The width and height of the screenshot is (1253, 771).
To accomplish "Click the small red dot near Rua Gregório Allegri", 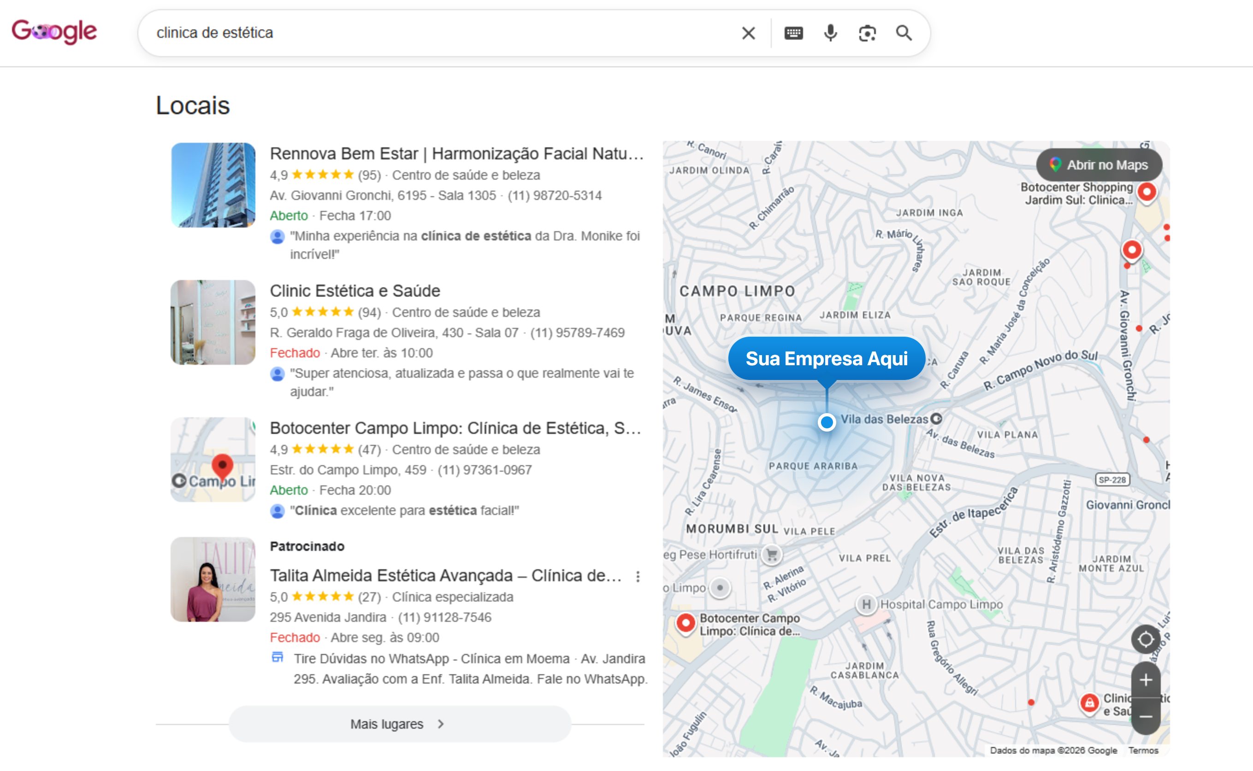I will click(x=1031, y=702).
